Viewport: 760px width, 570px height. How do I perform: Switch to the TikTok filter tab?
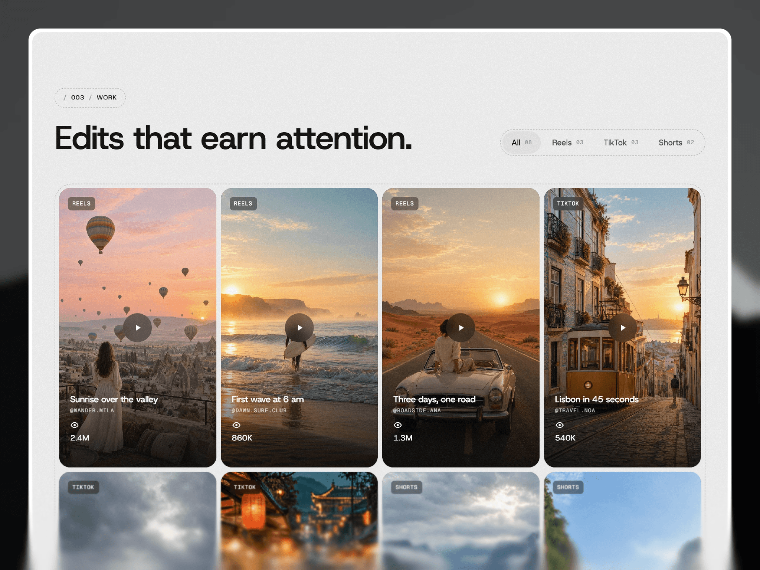[621, 142]
